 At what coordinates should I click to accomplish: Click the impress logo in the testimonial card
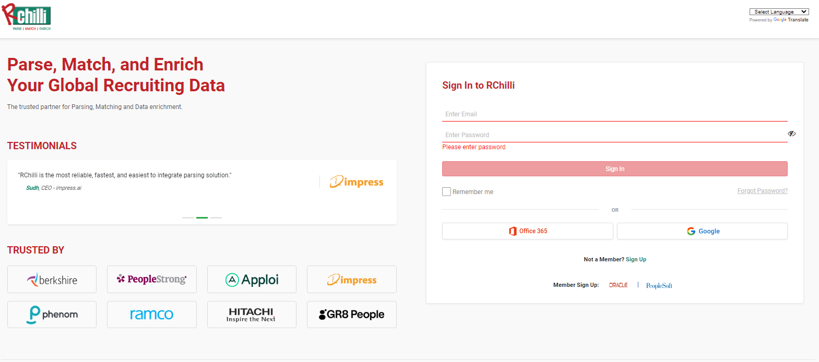tap(357, 182)
